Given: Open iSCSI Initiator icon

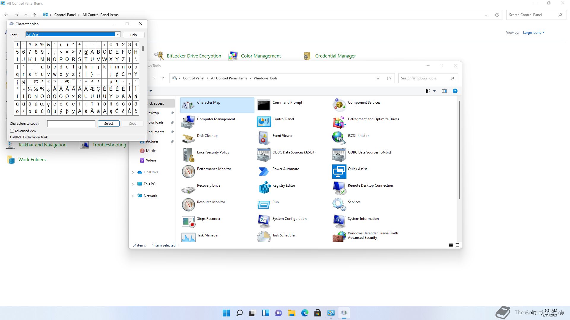Looking at the screenshot, I should tap(339, 138).
